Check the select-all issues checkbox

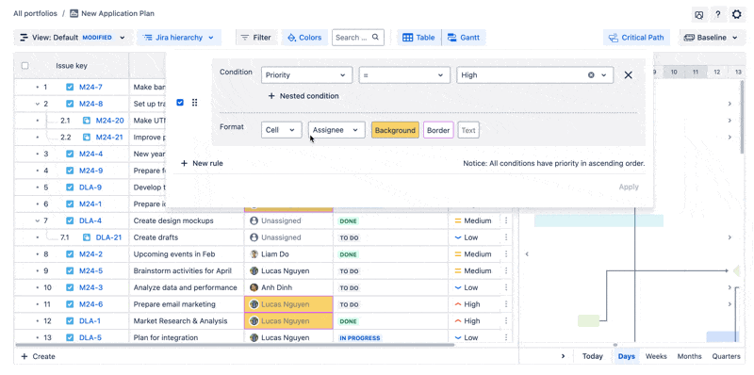25,66
